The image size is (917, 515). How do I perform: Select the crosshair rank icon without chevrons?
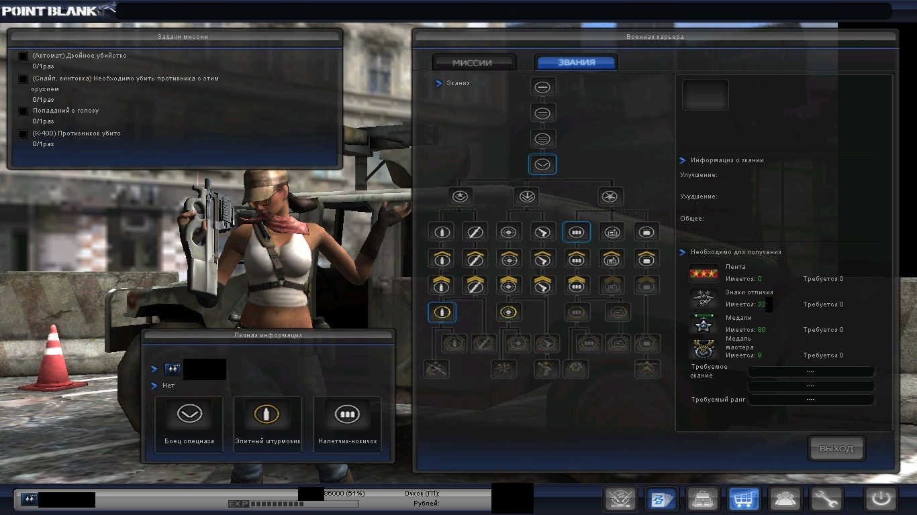pyautogui.click(x=509, y=232)
